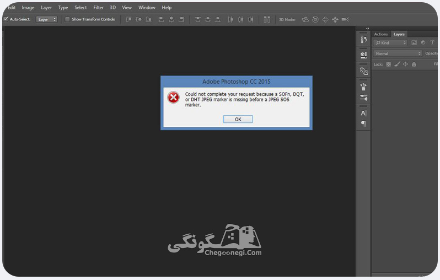Open the View menu
Screen dimensions: 440x280
[x=127, y=8]
